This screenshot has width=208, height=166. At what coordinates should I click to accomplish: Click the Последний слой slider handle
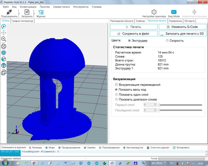coord(159,110)
